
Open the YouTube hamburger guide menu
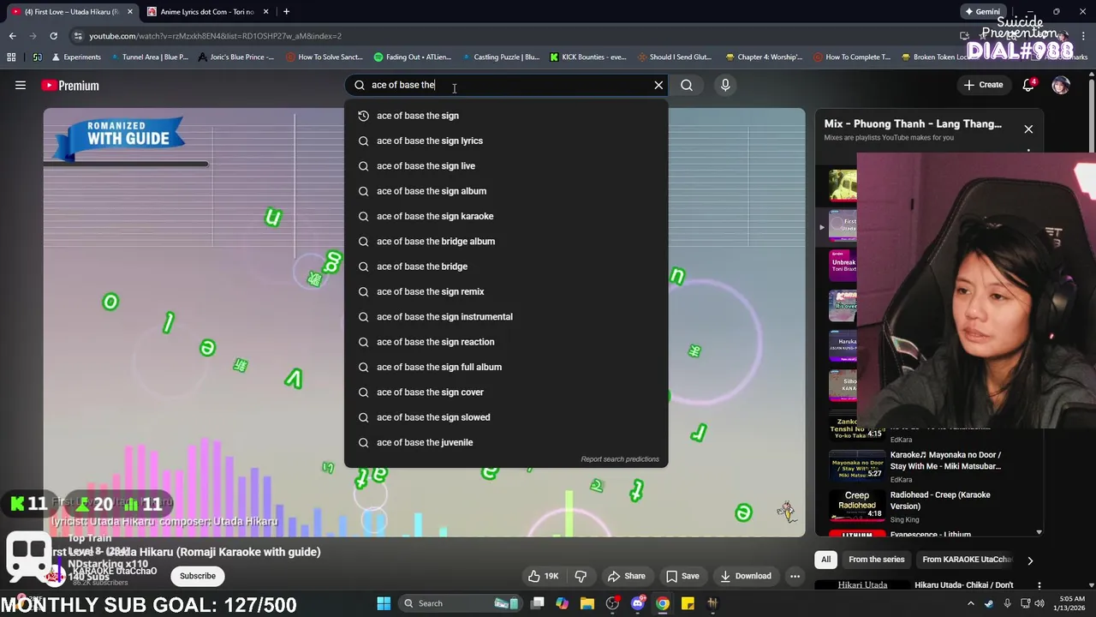[x=21, y=85]
